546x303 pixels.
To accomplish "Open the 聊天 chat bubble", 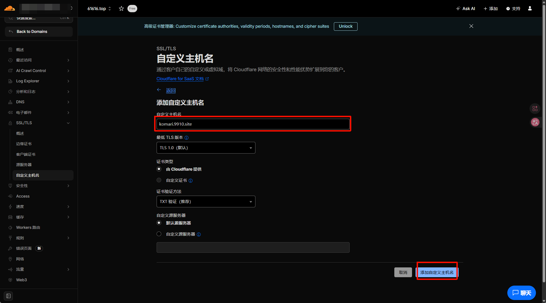I will tap(521, 293).
